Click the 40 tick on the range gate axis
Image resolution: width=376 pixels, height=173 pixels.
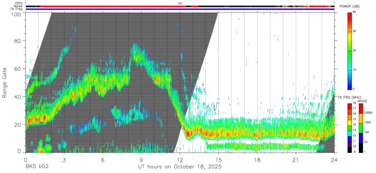tap(17, 97)
